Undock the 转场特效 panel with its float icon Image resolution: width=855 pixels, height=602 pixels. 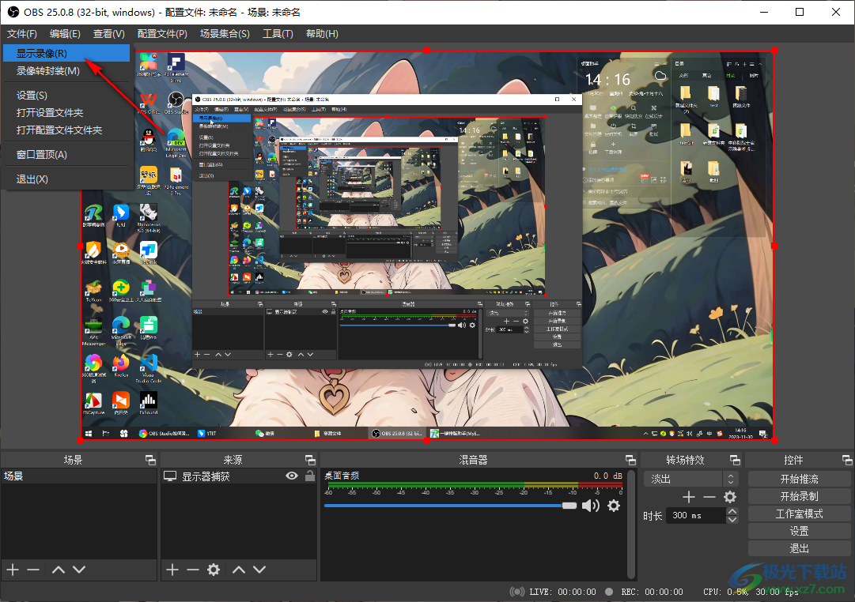pos(735,461)
